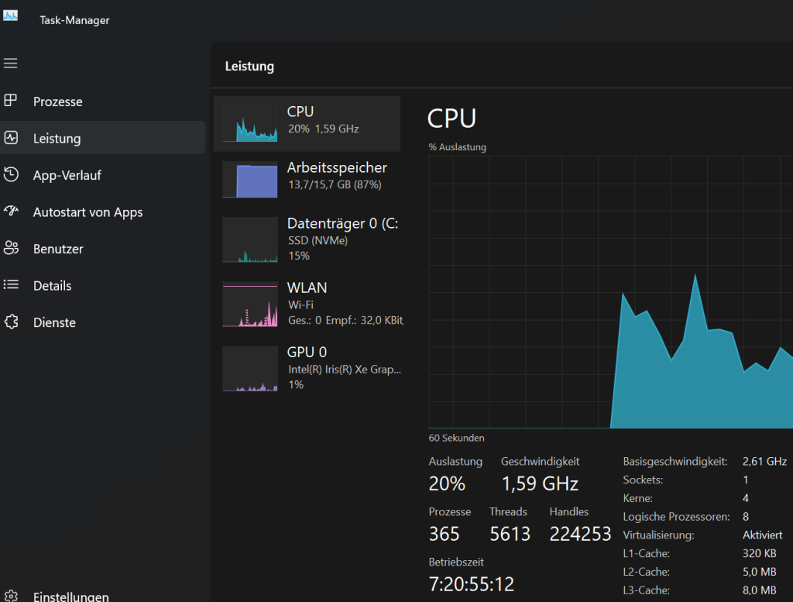Click the Wi-Fi adapter label
This screenshot has height=602, width=793.
301,304
